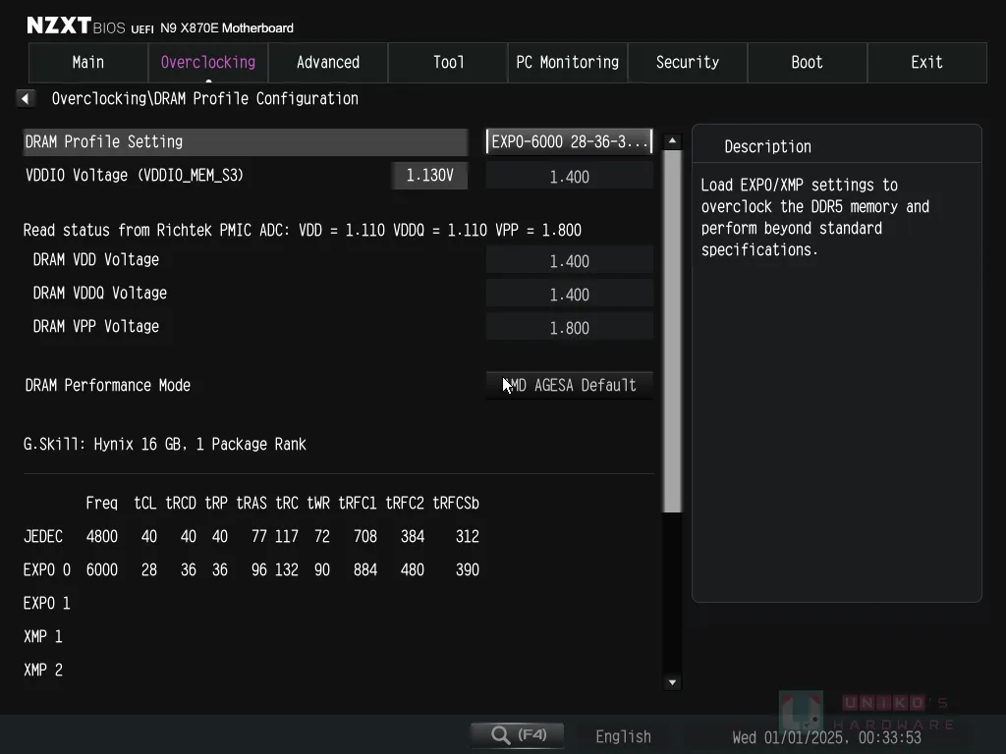Click the NZXT logo

59,26
